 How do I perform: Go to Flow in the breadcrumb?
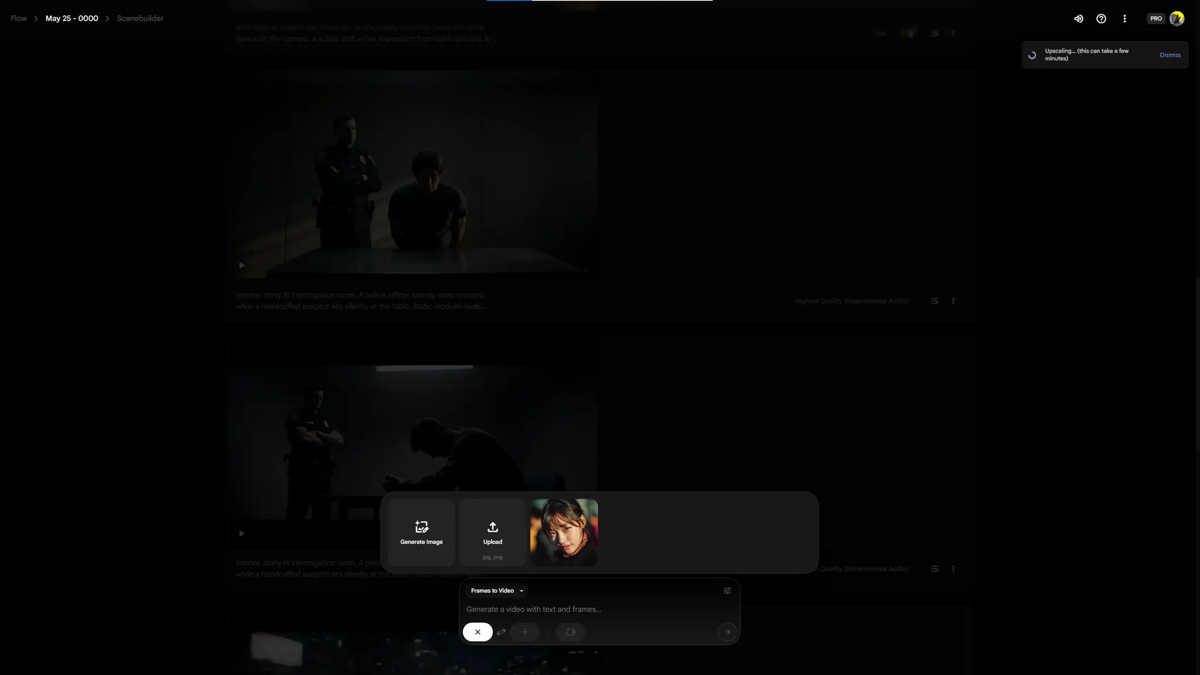(x=19, y=19)
